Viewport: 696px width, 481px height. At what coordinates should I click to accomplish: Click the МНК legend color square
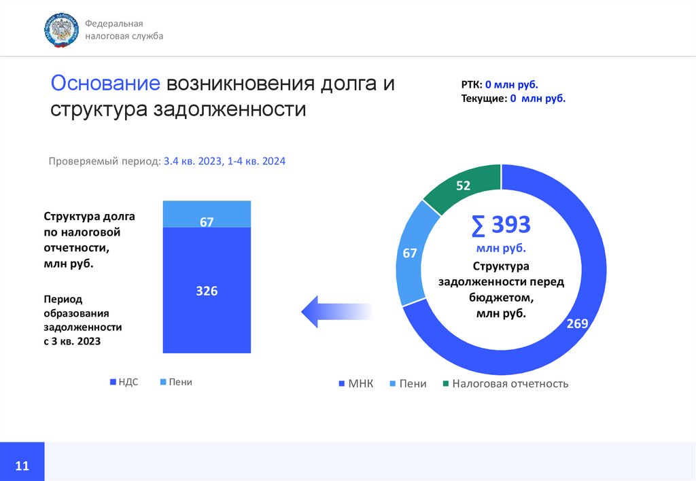coord(342,383)
